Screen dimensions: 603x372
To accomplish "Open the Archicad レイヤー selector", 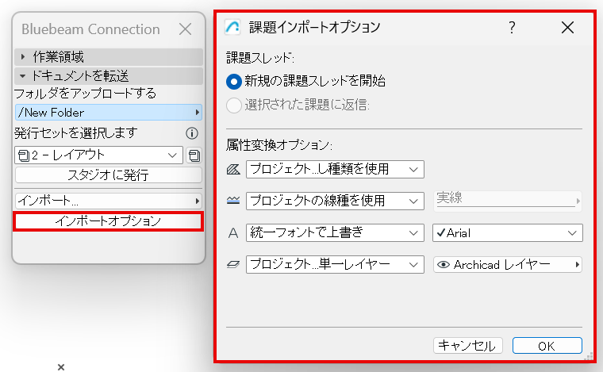I will tap(508, 265).
